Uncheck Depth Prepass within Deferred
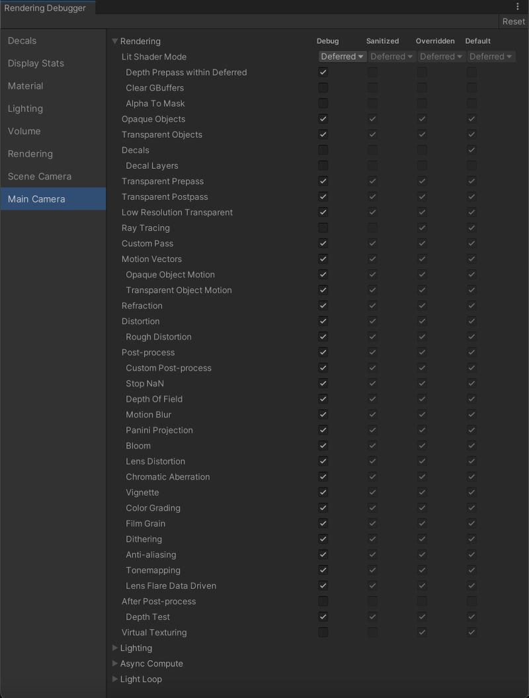The height and width of the screenshot is (698, 529). pos(323,72)
